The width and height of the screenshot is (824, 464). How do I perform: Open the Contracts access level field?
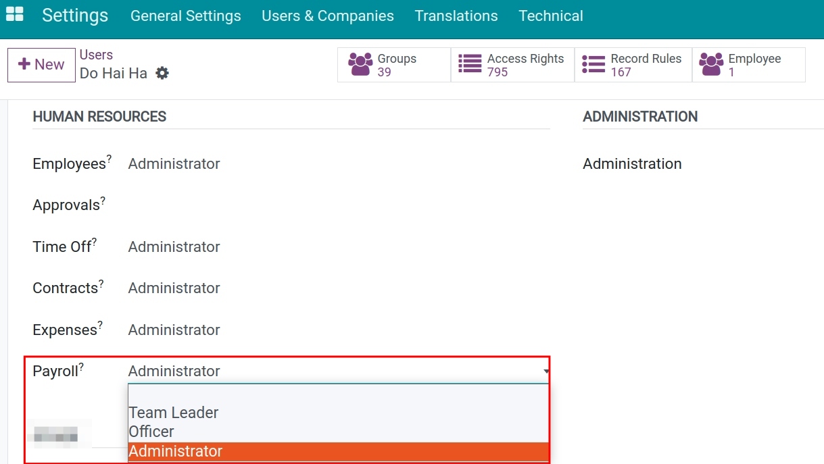tap(338, 288)
